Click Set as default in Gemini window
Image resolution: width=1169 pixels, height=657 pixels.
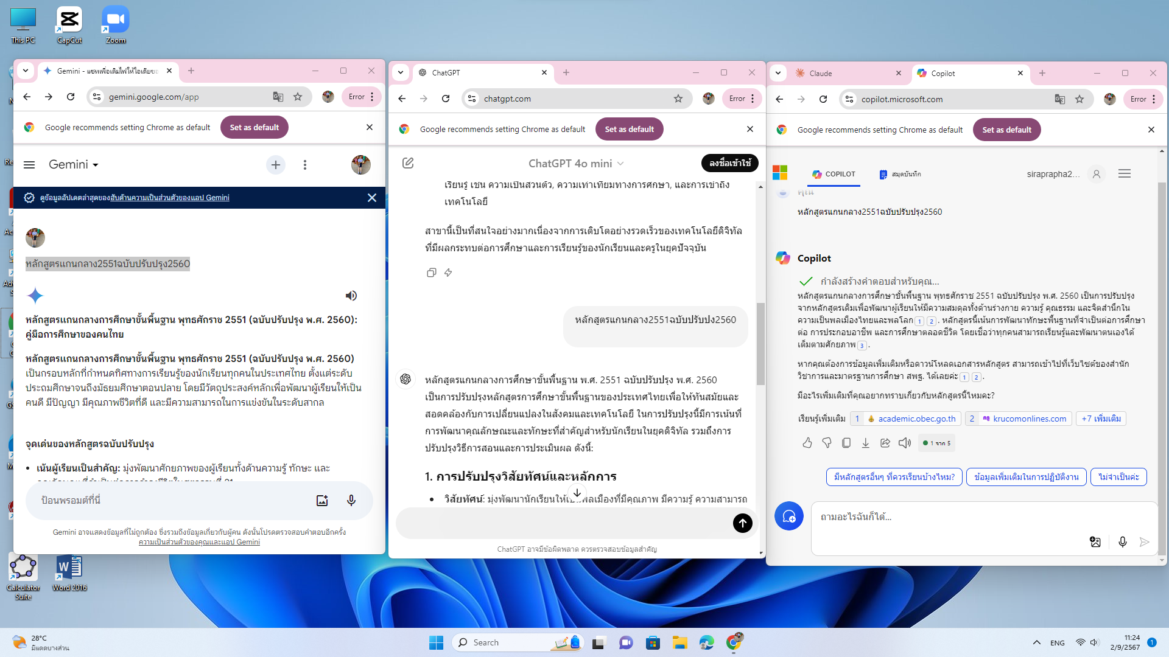(x=254, y=127)
